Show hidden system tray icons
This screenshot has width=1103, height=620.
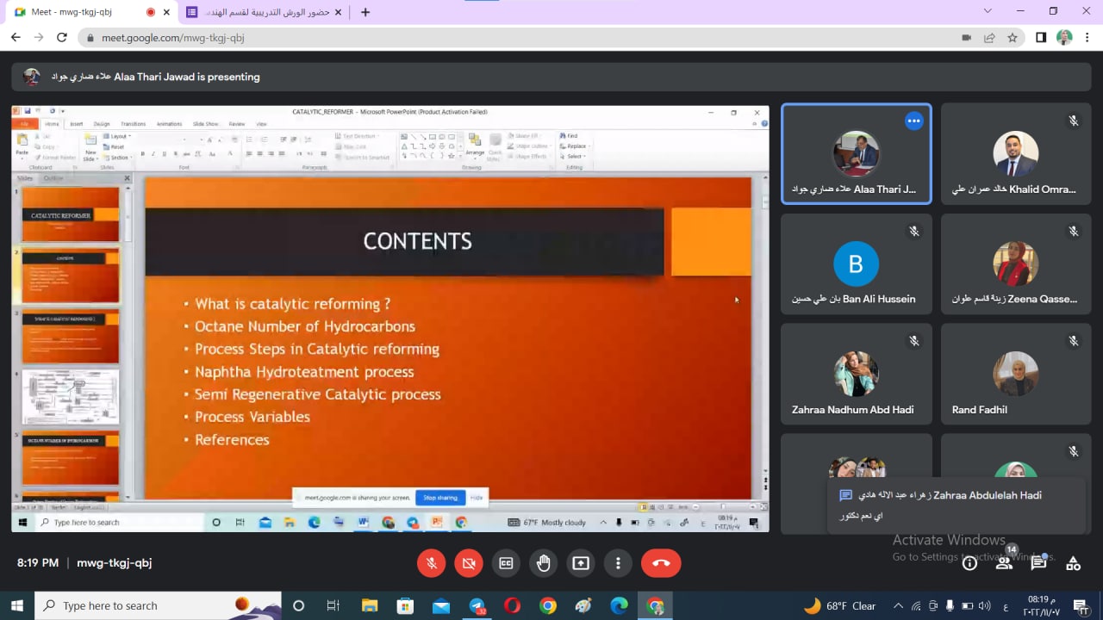click(x=898, y=605)
